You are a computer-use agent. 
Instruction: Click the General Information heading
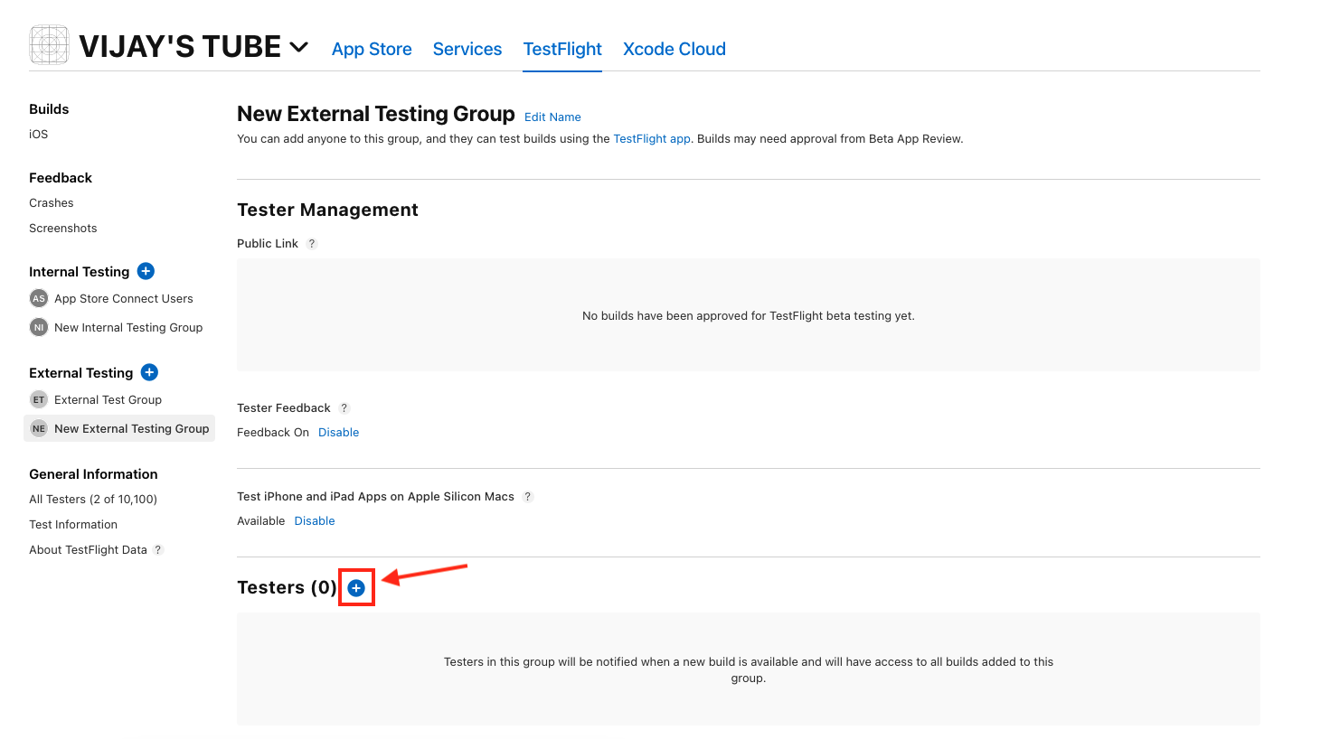click(x=93, y=474)
